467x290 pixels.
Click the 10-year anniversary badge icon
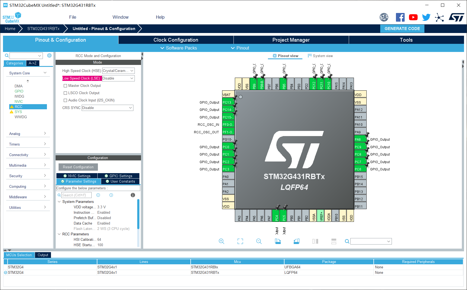(x=384, y=17)
